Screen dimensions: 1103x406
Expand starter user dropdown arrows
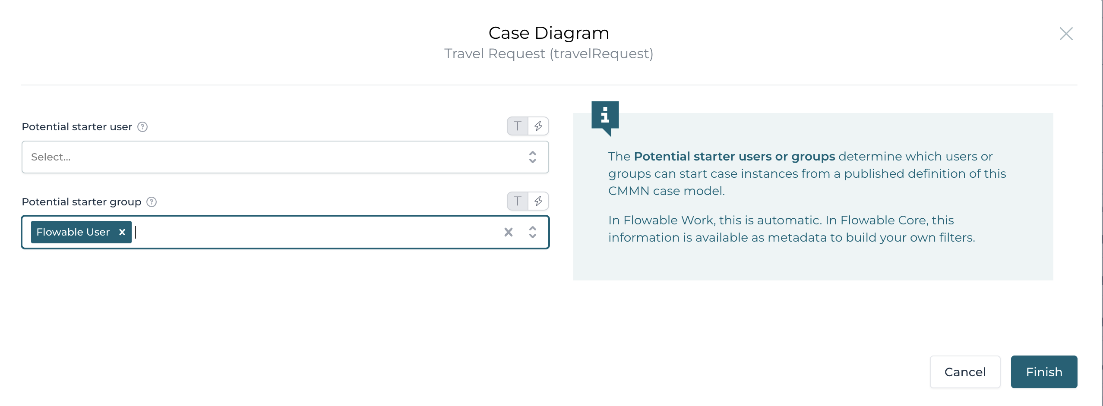point(533,157)
